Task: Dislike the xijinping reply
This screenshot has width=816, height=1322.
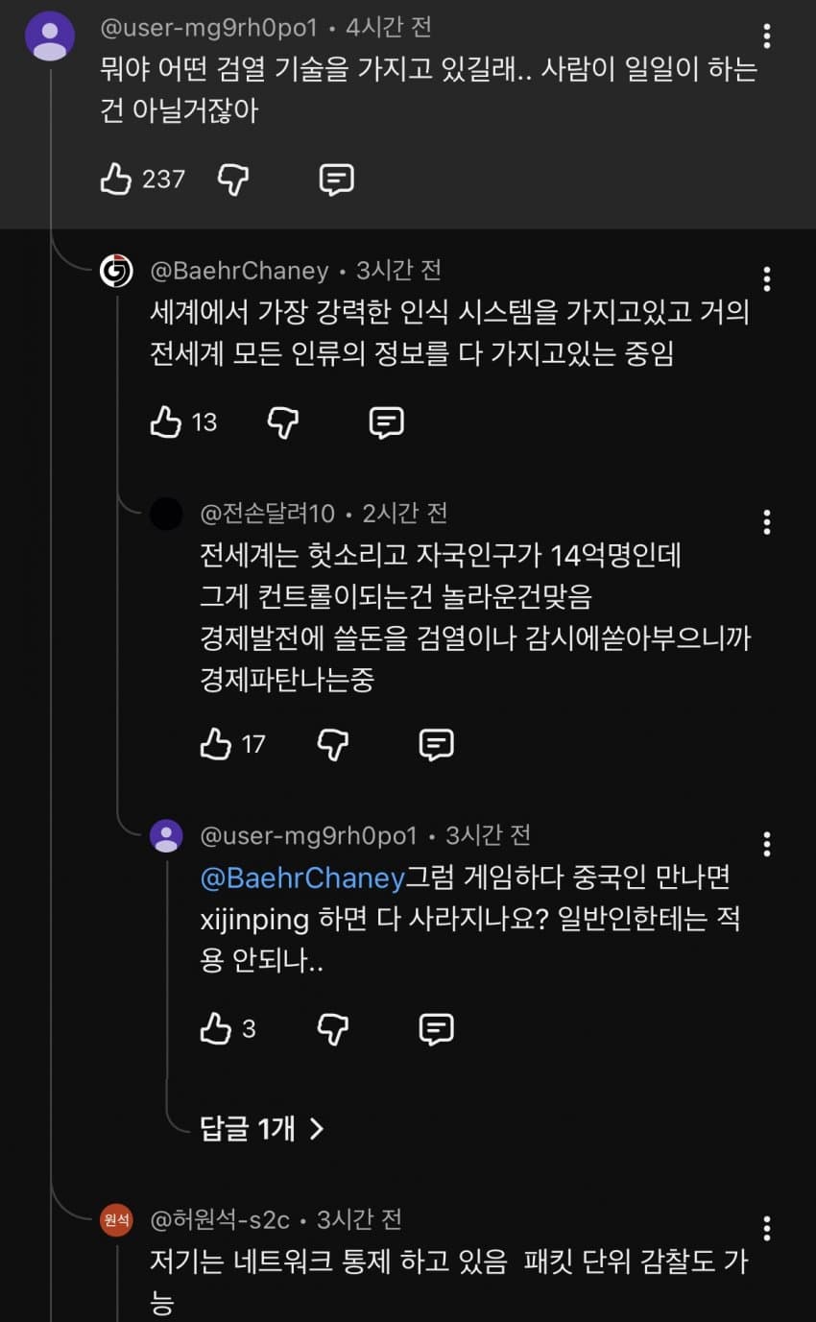Action: pyautogui.click(x=333, y=1029)
